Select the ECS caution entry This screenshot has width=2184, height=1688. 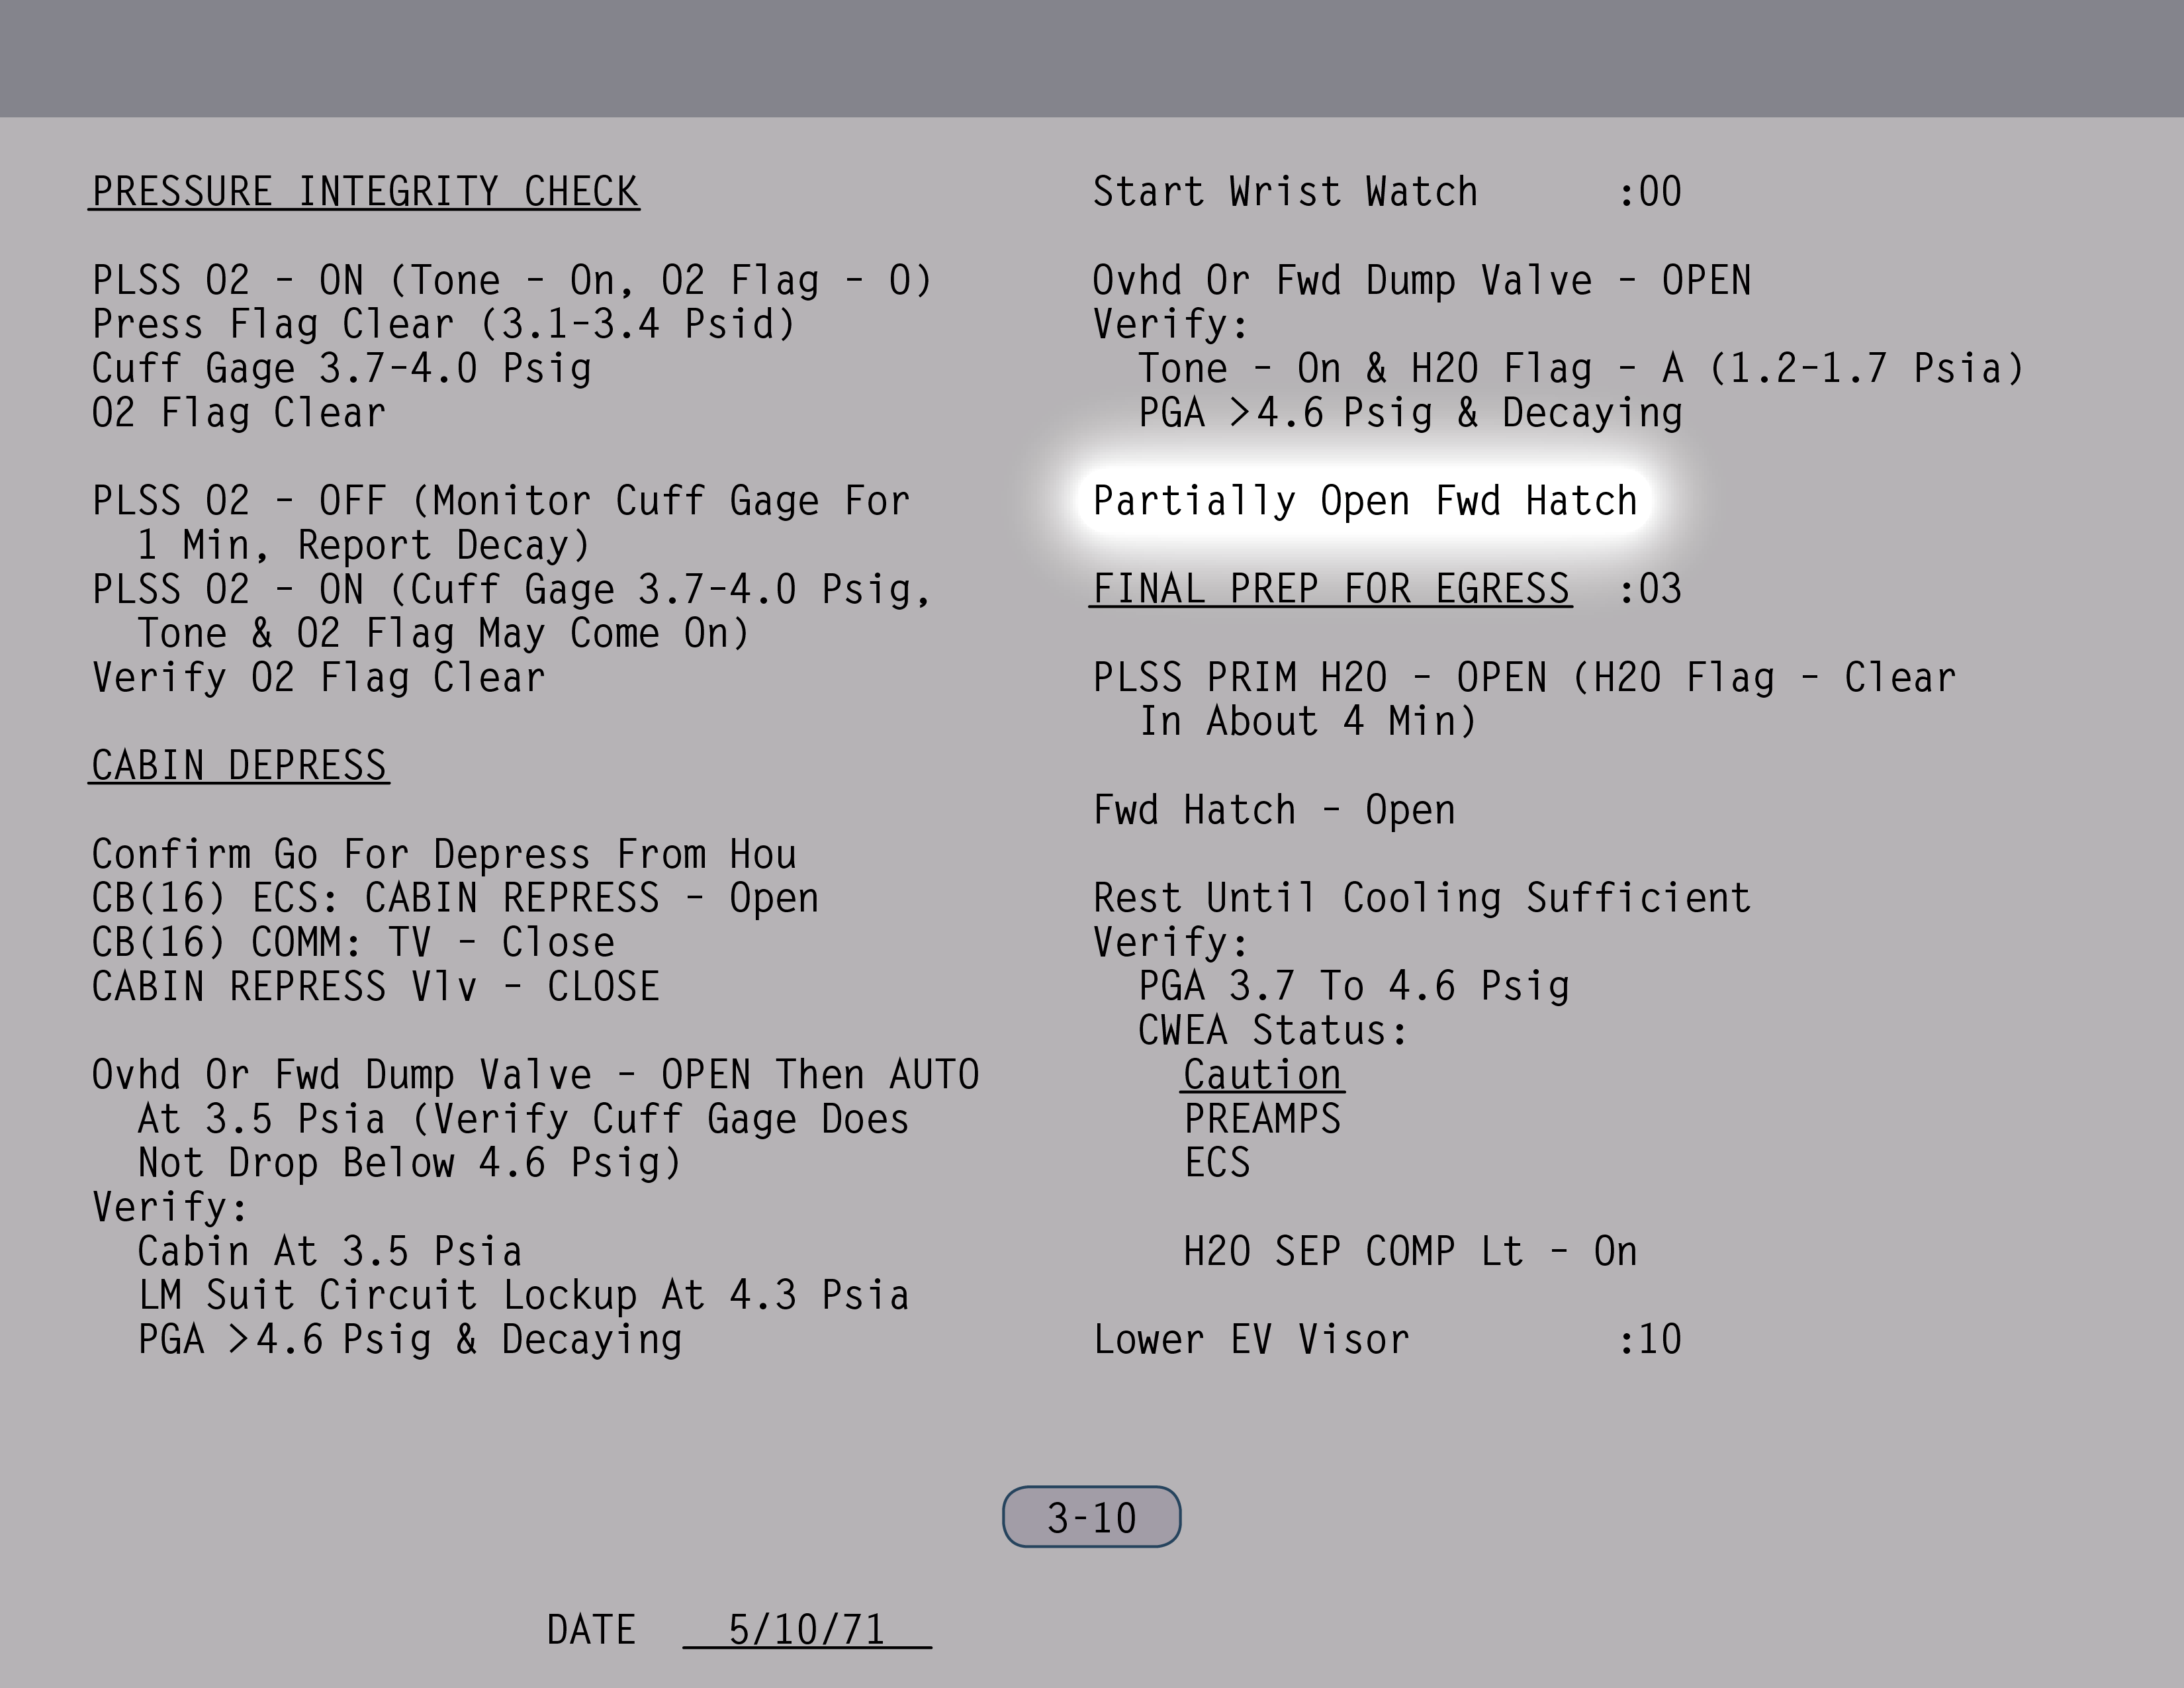click(1217, 1163)
